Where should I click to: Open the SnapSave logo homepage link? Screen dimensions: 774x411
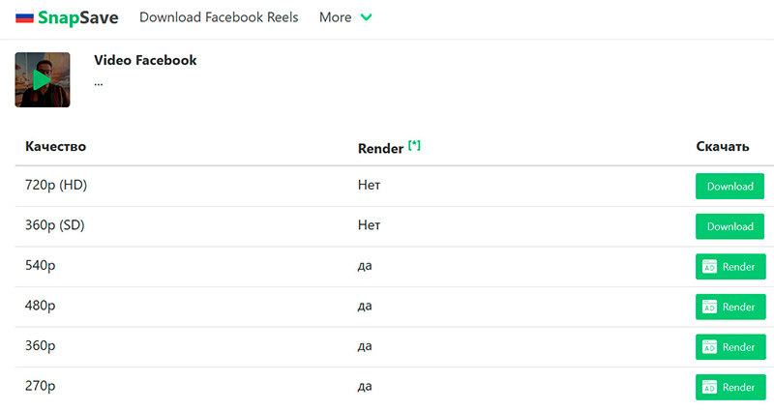coord(81,17)
